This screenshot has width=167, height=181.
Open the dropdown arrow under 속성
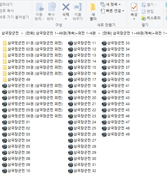pyautogui.click(x=134, y=19)
